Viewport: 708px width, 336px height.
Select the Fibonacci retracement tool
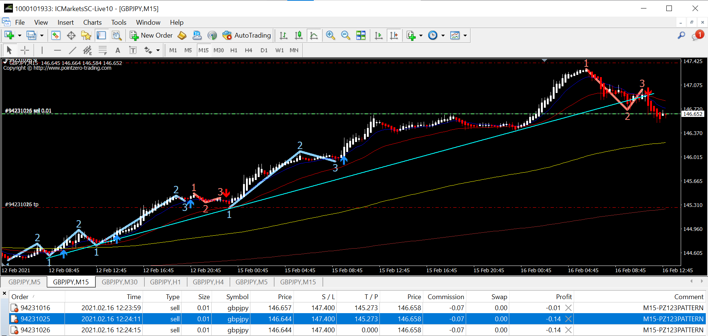pyautogui.click(x=103, y=50)
